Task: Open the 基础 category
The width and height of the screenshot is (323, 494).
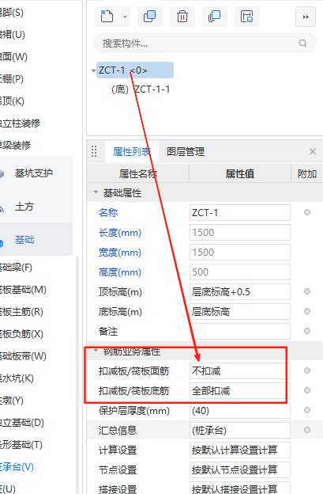Action: point(24,240)
